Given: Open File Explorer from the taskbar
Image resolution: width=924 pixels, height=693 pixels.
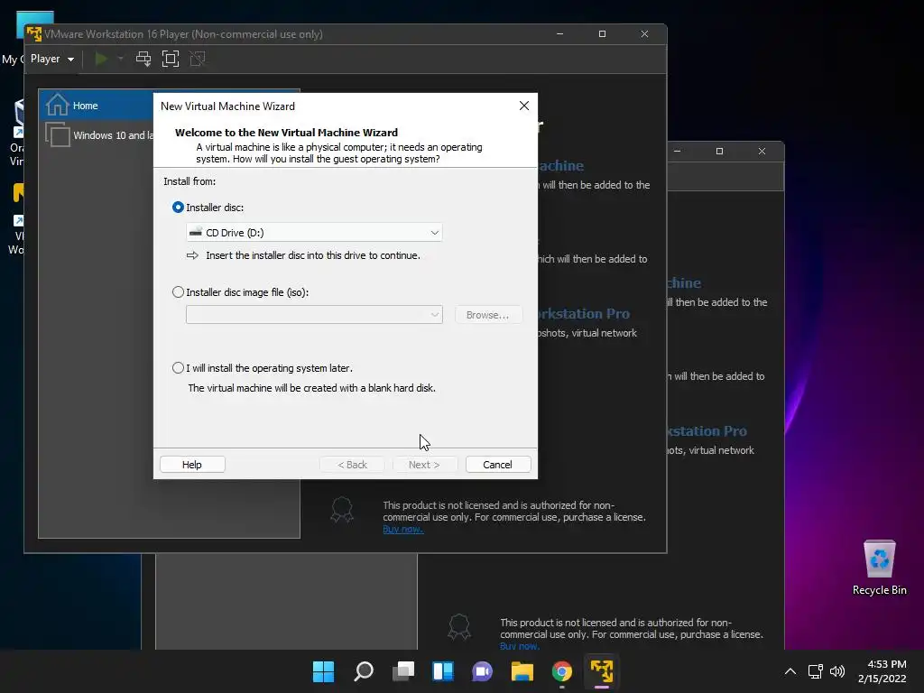Looking at the screenshot, I should (x=522, y=671).
